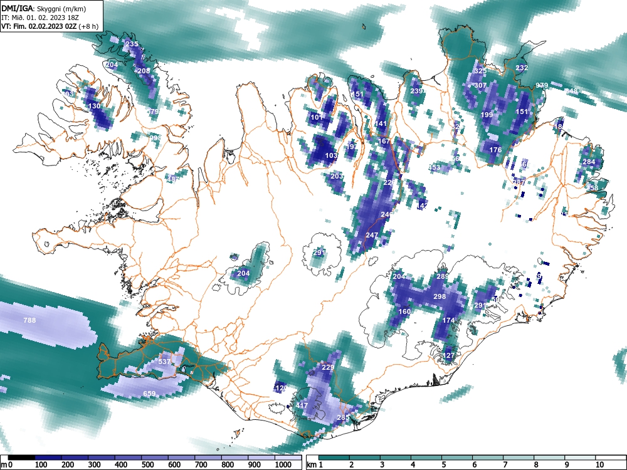Click the 141 visibility value

[x=381, y=123]
